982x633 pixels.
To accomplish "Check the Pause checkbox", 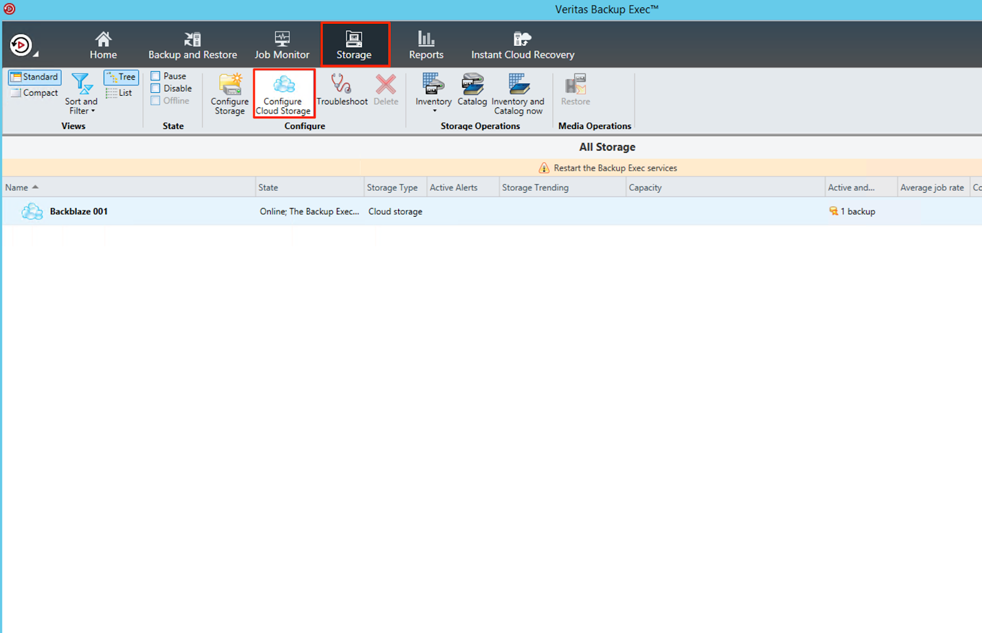I will [x=156, y=76].
